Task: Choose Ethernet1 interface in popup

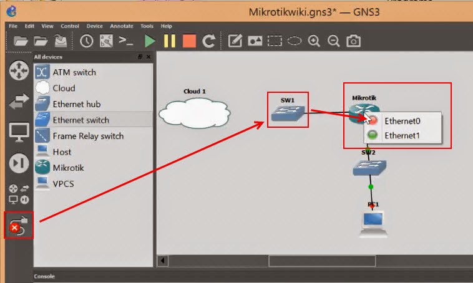Action: tap(402, 135)
